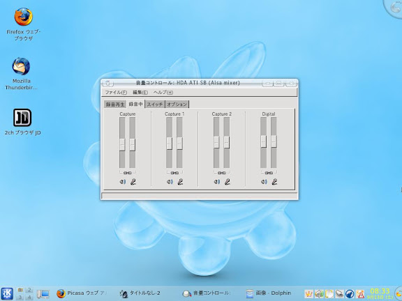Click the right Capture 2 volume slider
The height and width of the screenshot is (301, 402).
click(x=227, y=142)
